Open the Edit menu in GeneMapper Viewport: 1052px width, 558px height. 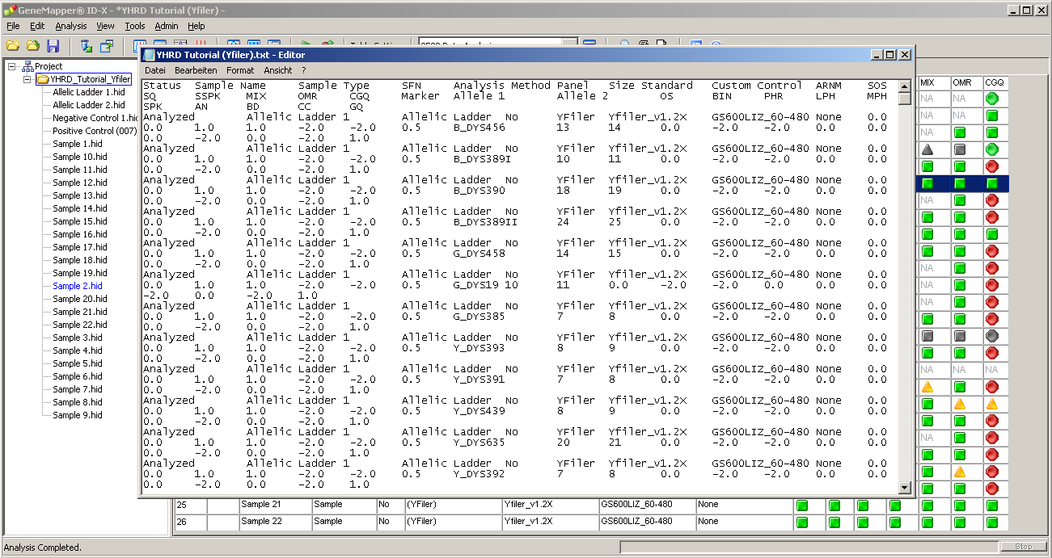[x=37, y=26]
